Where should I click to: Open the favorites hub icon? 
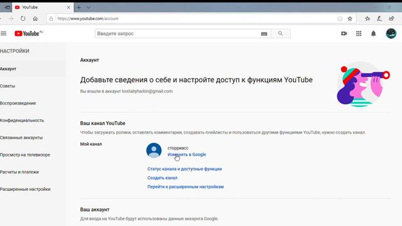[x=367, y=18]
